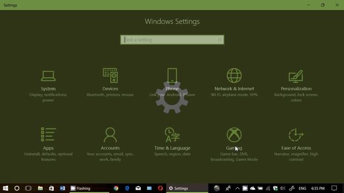The image size is (344, 193).
Task: Open the Mail app from the taskbar
Action: 138,188
